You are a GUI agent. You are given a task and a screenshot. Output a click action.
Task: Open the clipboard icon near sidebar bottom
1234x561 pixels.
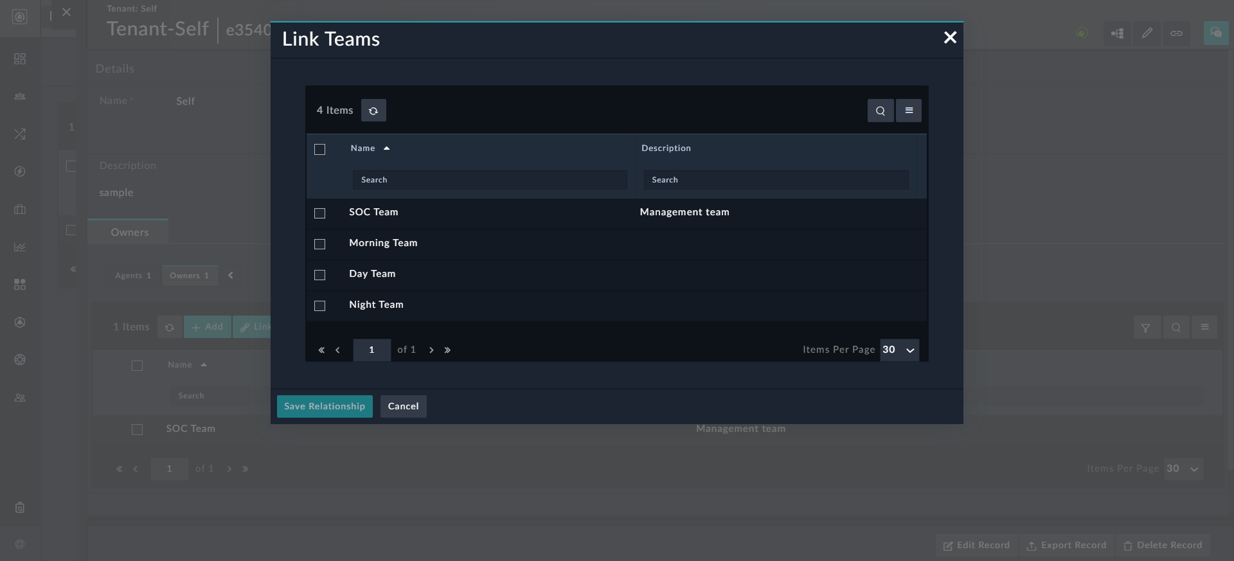click(20, 508)
